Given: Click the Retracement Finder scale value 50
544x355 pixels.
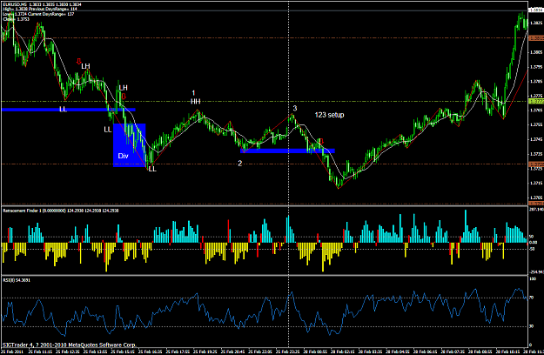Looking at the screenshot, I should click(x=532, y=237).
